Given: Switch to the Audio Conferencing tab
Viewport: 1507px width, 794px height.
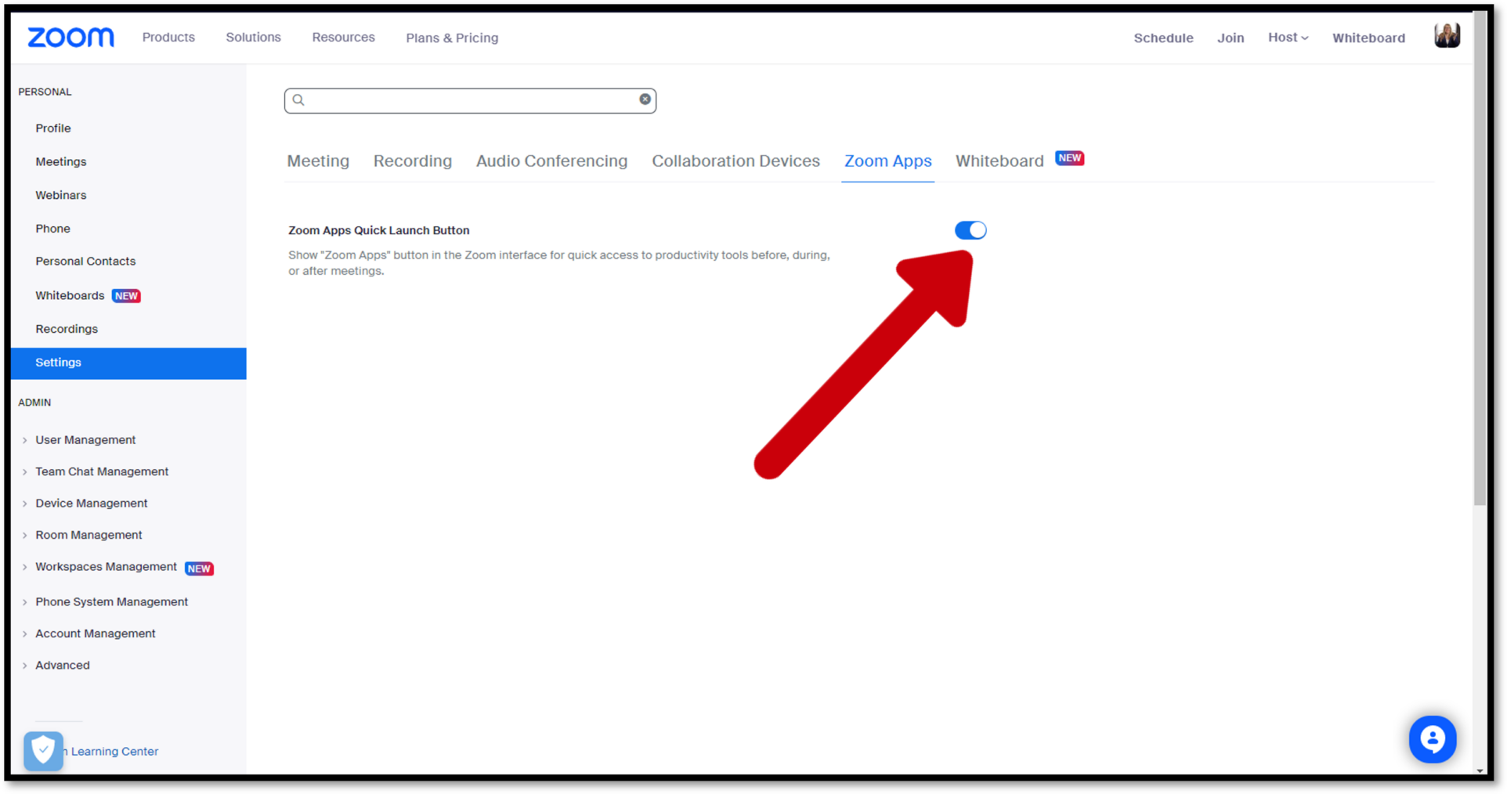Looking at the screenshot, I should coord(551,161).
